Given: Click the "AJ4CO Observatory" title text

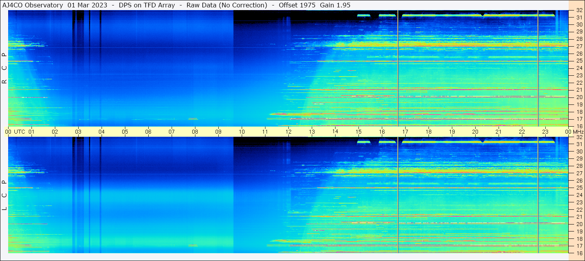Looking at the screenshot, I should point(33,5).
